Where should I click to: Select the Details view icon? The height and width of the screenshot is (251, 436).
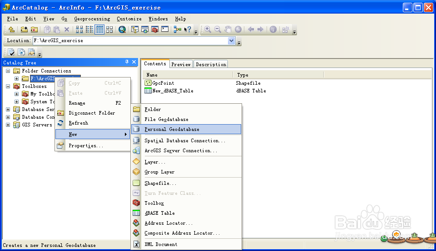(x=99, y=29)
